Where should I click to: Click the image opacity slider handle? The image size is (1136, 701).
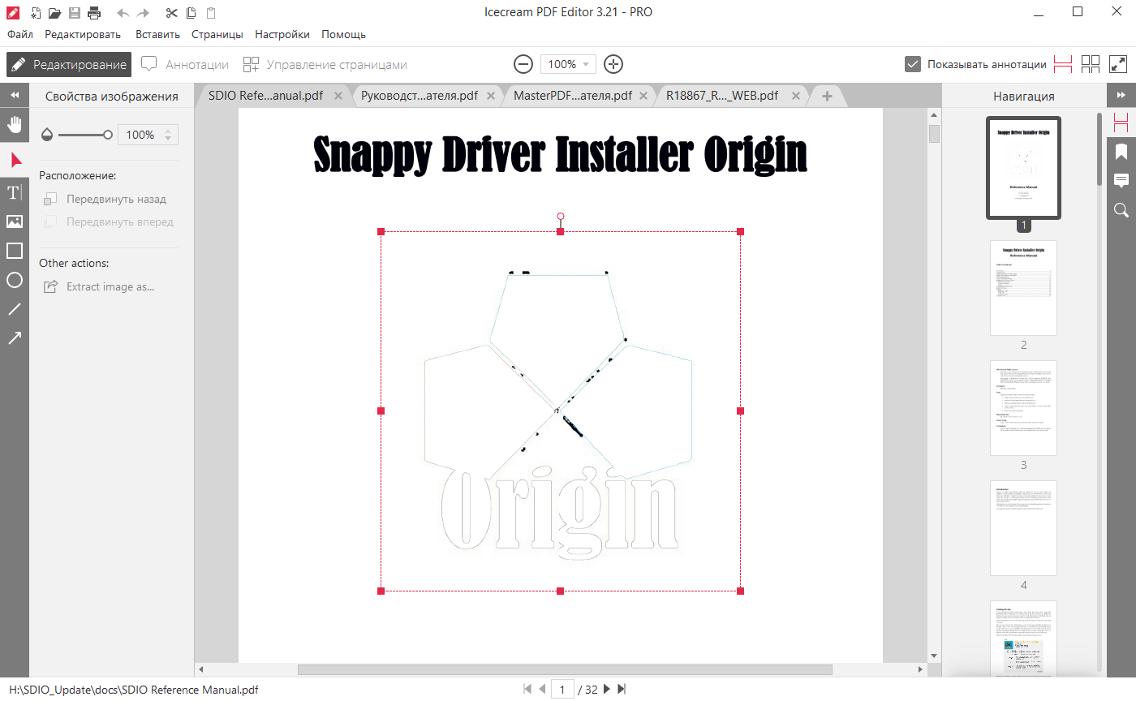pyautogui.click(x=108, y=135)
